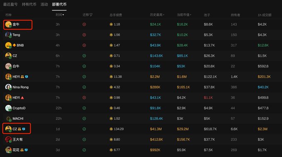The image size is (282, 157).
Task: Click the 1h 成交额 column header
Action: point(265,15)
